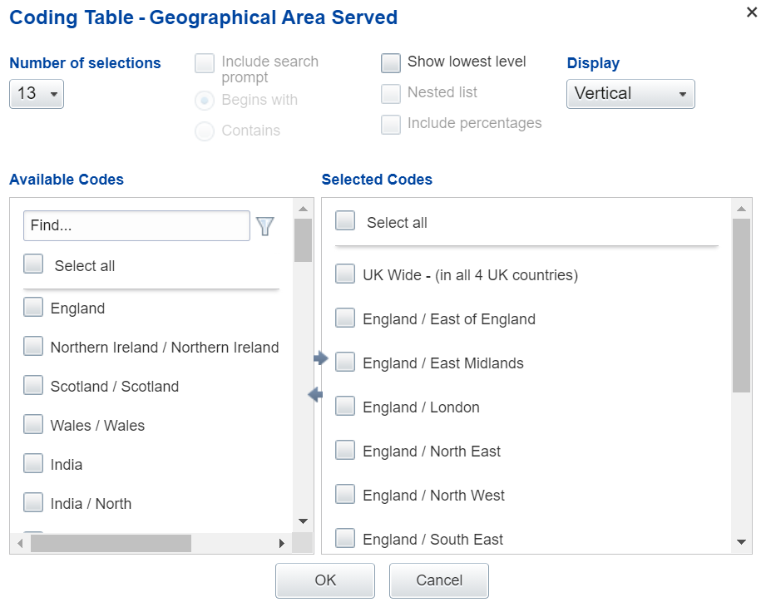Image resolution: width=766 pixels, height=607 pixels.
Task: Click right arrow to move codes to Selected
Action: (x=321, y=358)
